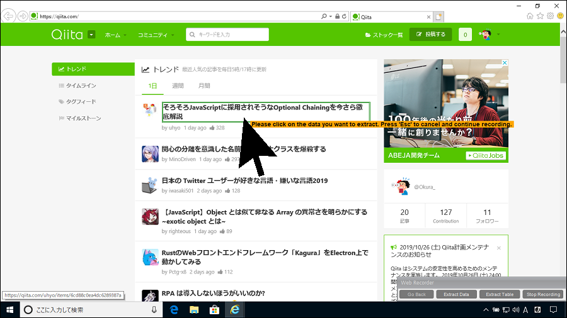The image size is (567, 318).
Task: Click Pctg-x8's avatar thumbnail
Action: (x=150, y=257)
